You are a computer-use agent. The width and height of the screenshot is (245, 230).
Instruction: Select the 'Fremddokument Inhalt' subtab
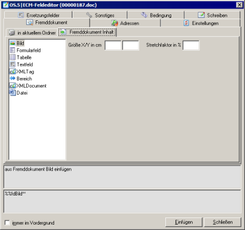pyautogui.click(x=87, y=32)
